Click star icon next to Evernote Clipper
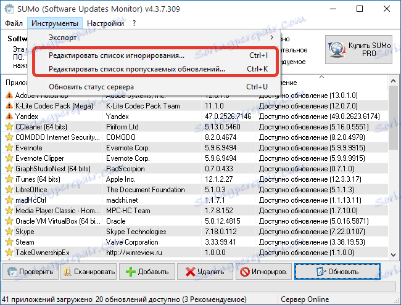The width and height of the screenshot is (401, 305). (x=9, y=158)
